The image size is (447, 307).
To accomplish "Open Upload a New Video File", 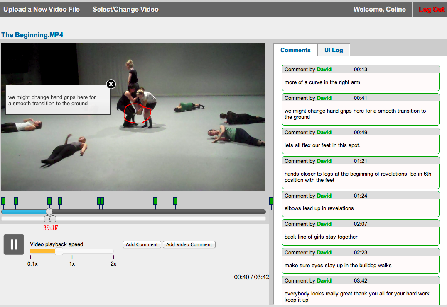I will 42,9.
